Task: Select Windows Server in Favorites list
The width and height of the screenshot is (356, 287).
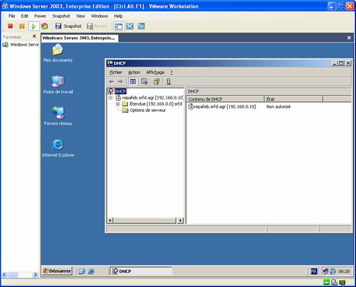Action: 21,45
